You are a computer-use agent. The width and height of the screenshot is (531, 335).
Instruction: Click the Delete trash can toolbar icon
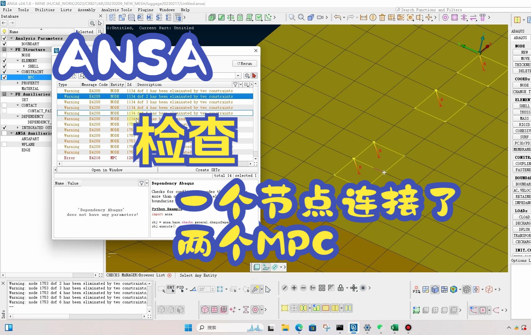(382, 17)
